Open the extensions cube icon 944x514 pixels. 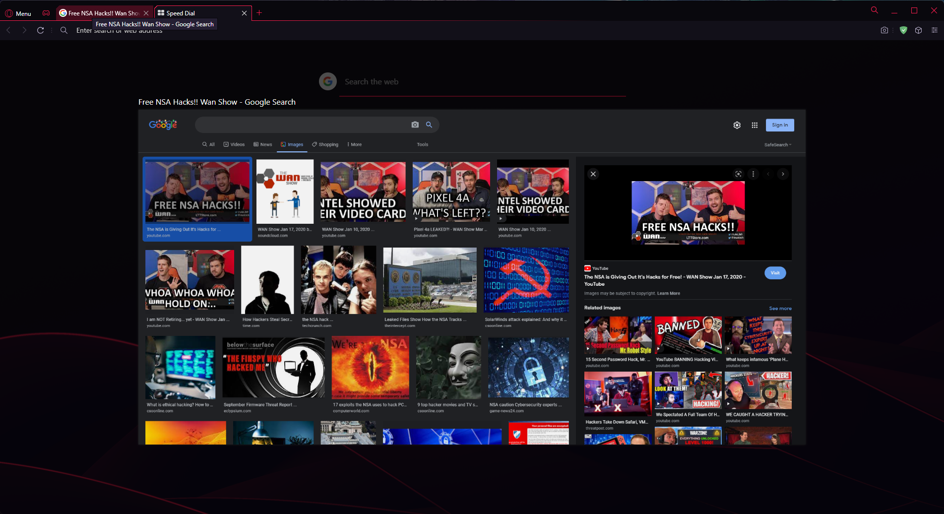pos(919,30)
